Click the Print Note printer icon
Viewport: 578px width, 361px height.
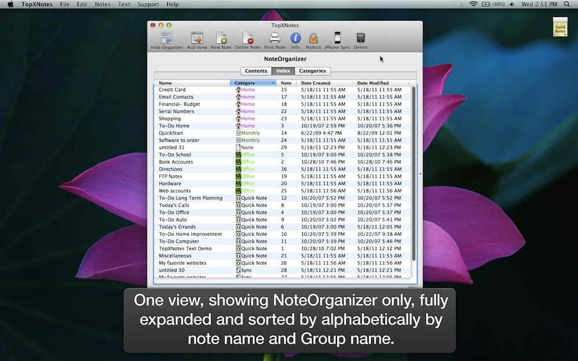[x=275, y=38]
